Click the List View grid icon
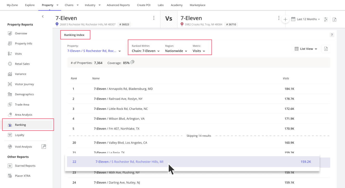The image size is (345, 188). click(296, 49)
